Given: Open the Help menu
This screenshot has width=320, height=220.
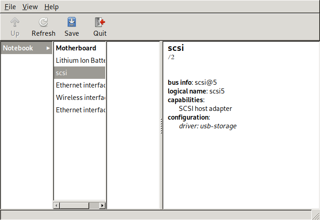Looking at the screenshot, I should 52,7.
